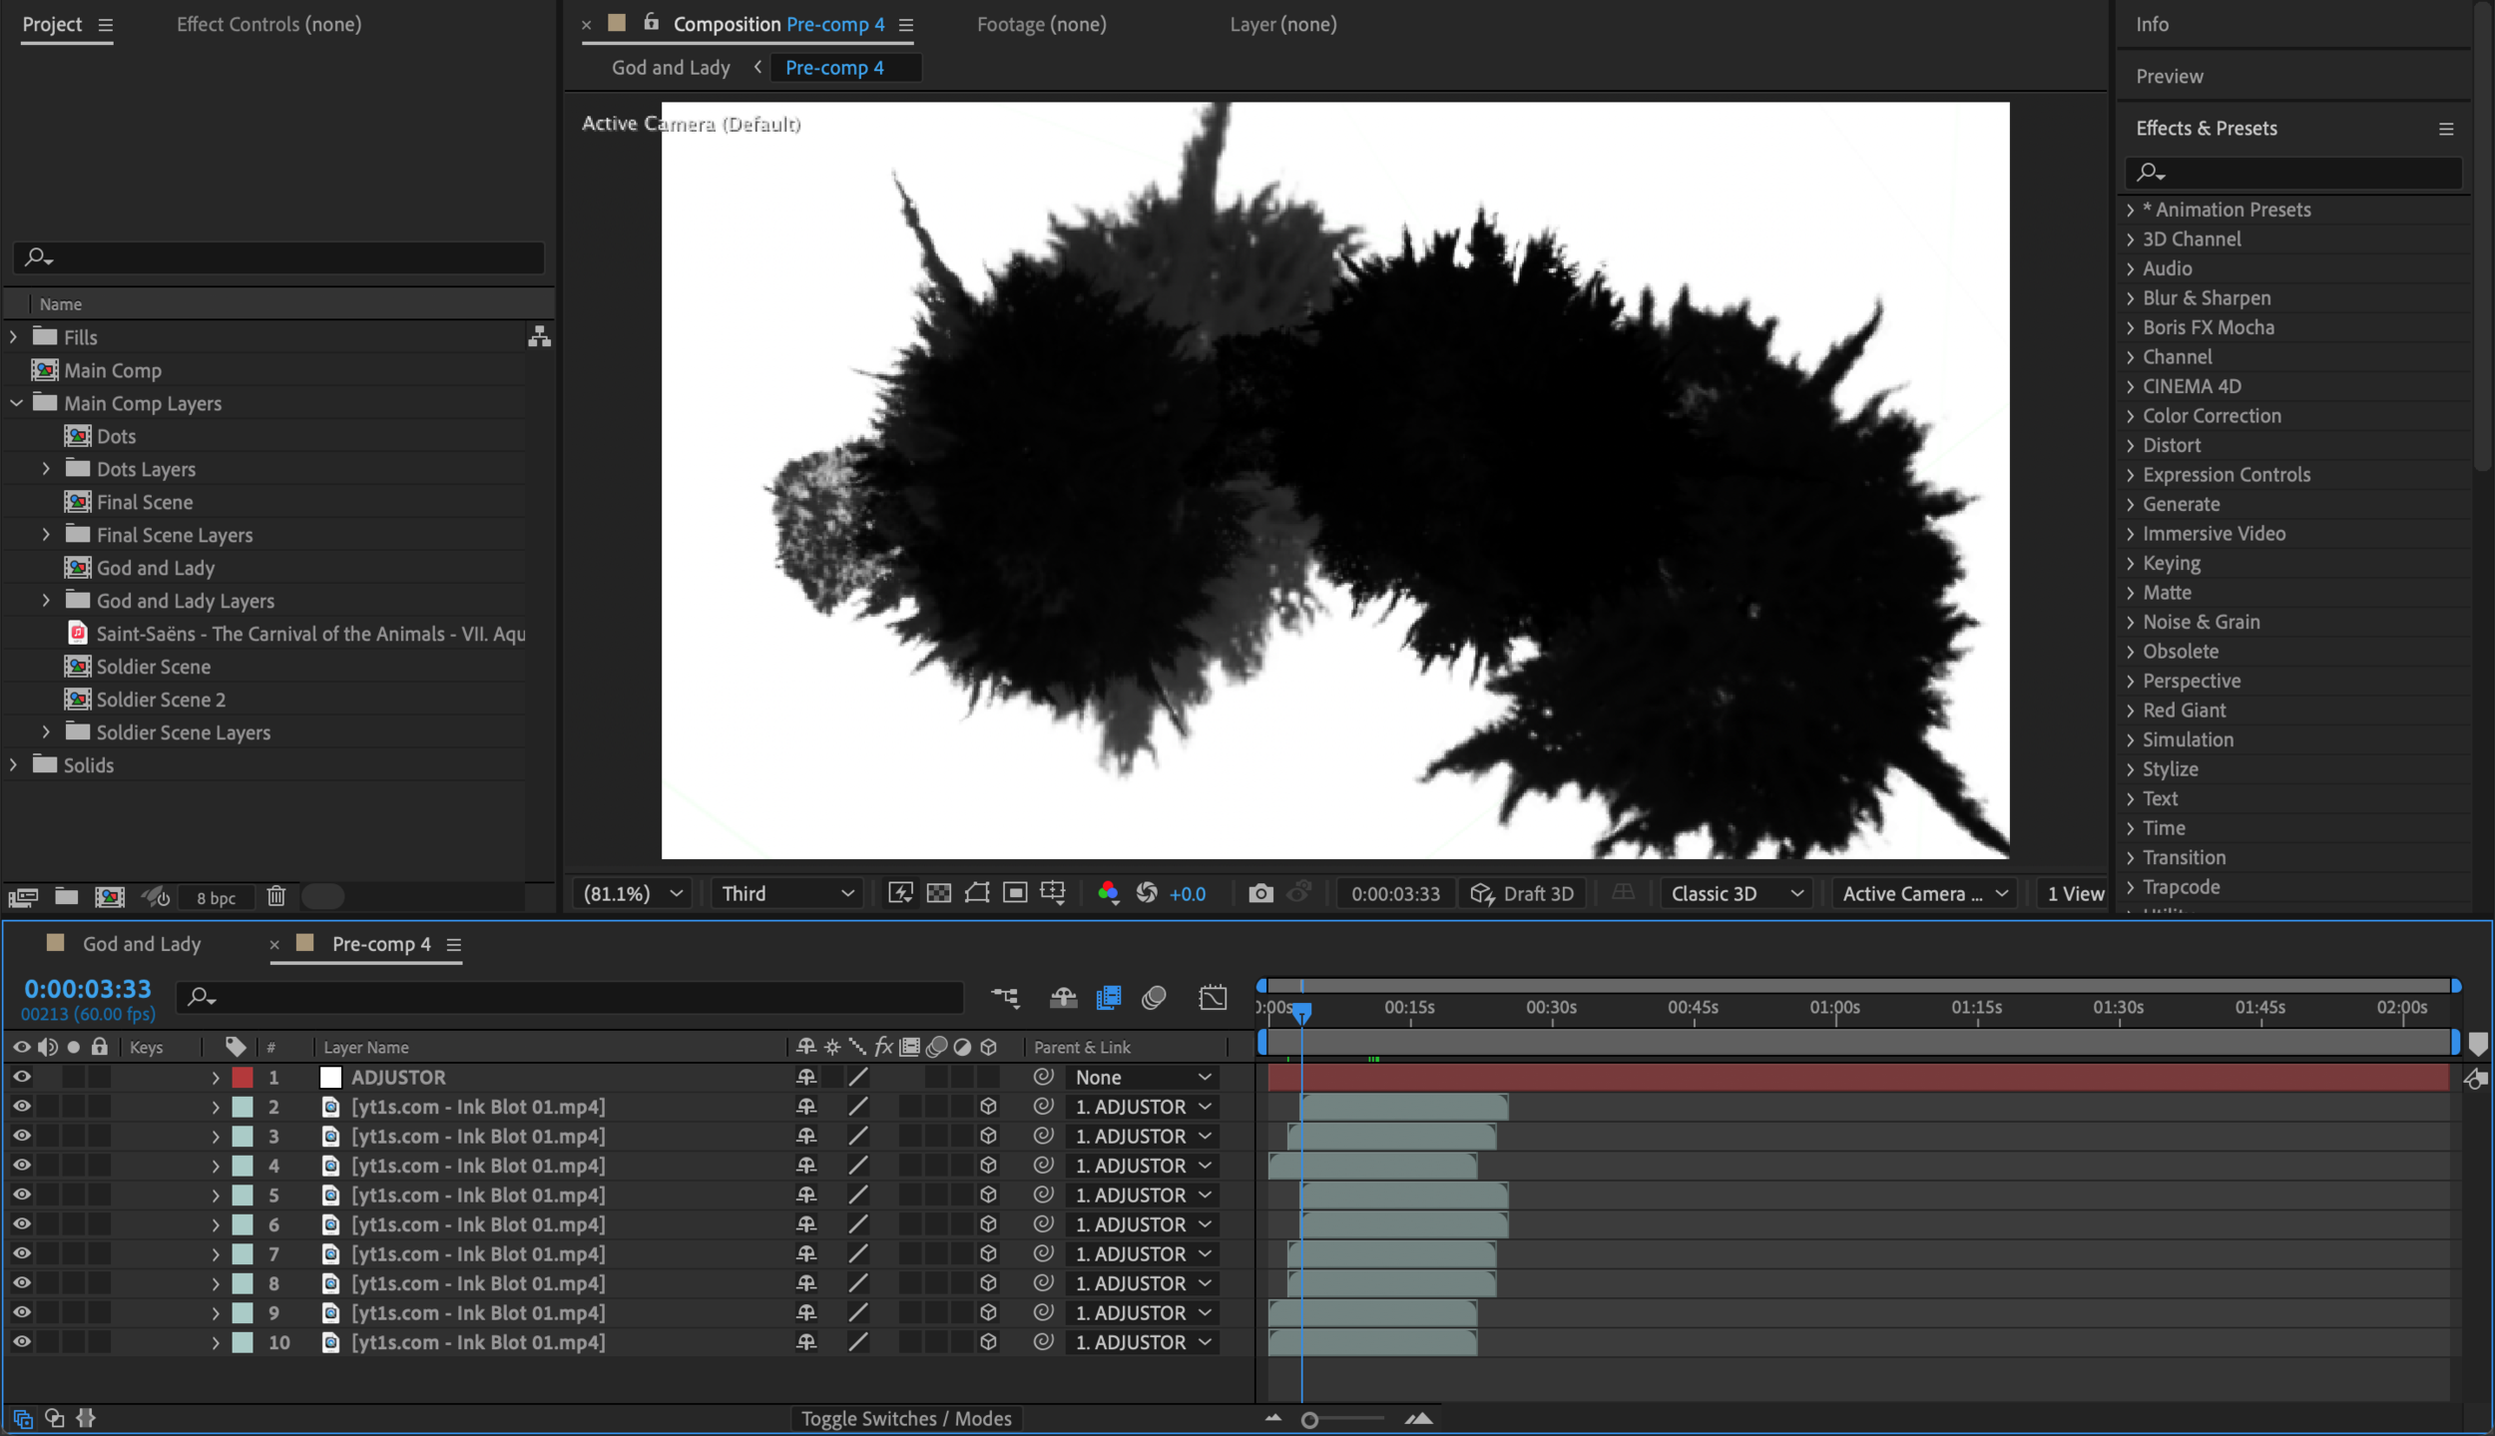Image resolution: width=2495 pixels, height=1436 pixels.
Task: Open the Third resolution dropdown
Action: coord(787,893)
